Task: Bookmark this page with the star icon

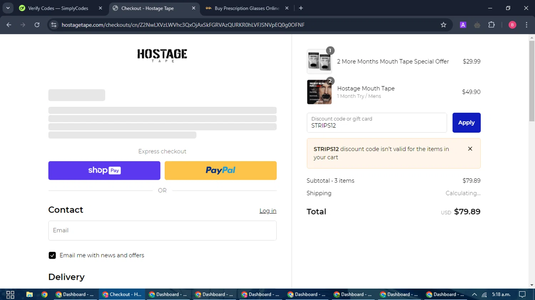Action: tap(443, 25)
